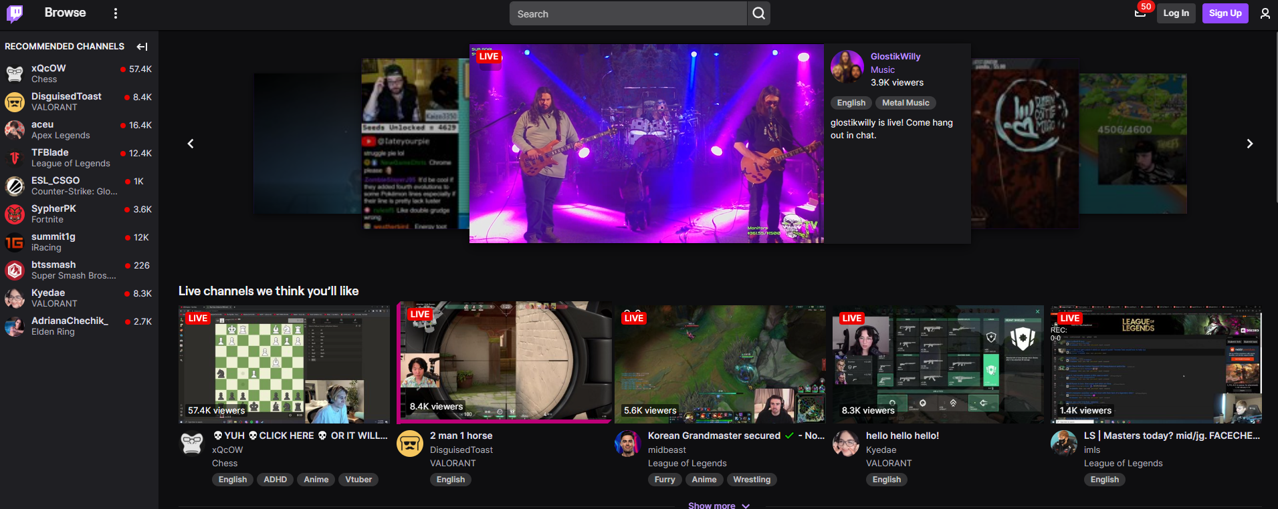Open the Prime loot crown icon with 50 badge
The image size is (1278, 509).
point(1141,13)
